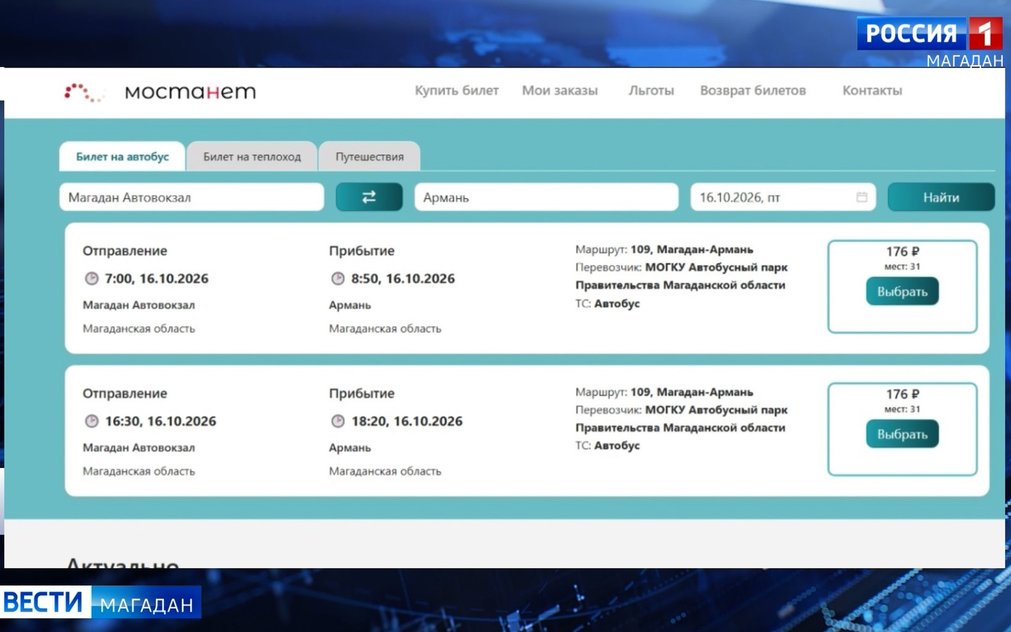Switch to Билет на теплоход tab
This screenshot has height=632, width=1011.
252,156
